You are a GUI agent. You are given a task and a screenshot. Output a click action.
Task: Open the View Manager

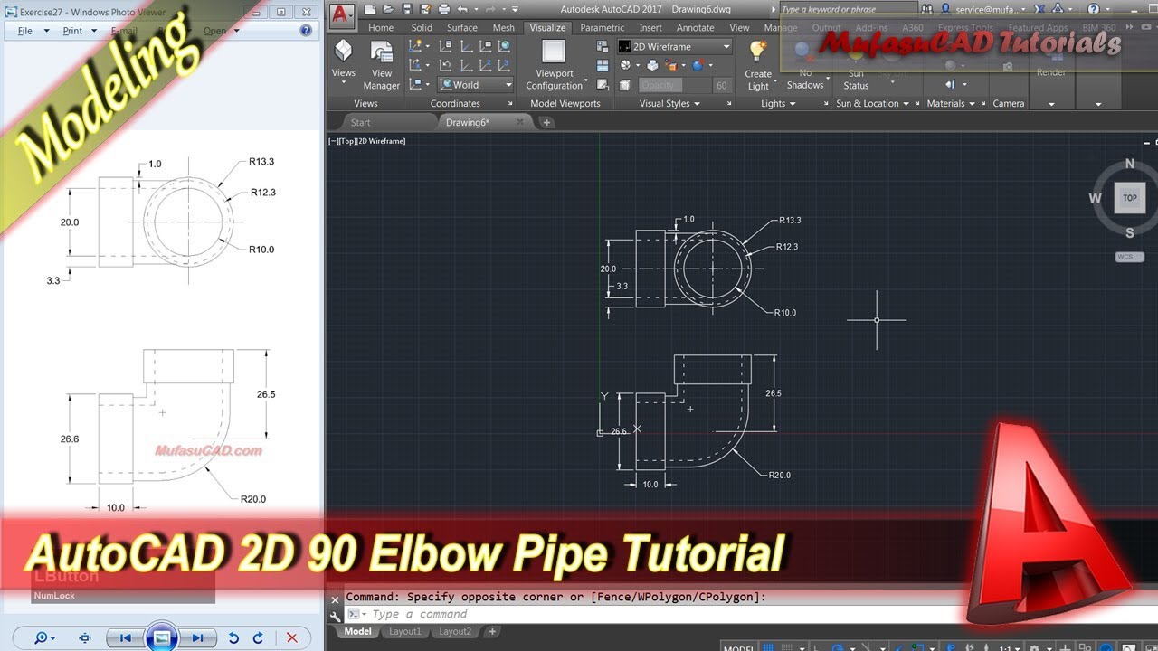click(382, 65)
